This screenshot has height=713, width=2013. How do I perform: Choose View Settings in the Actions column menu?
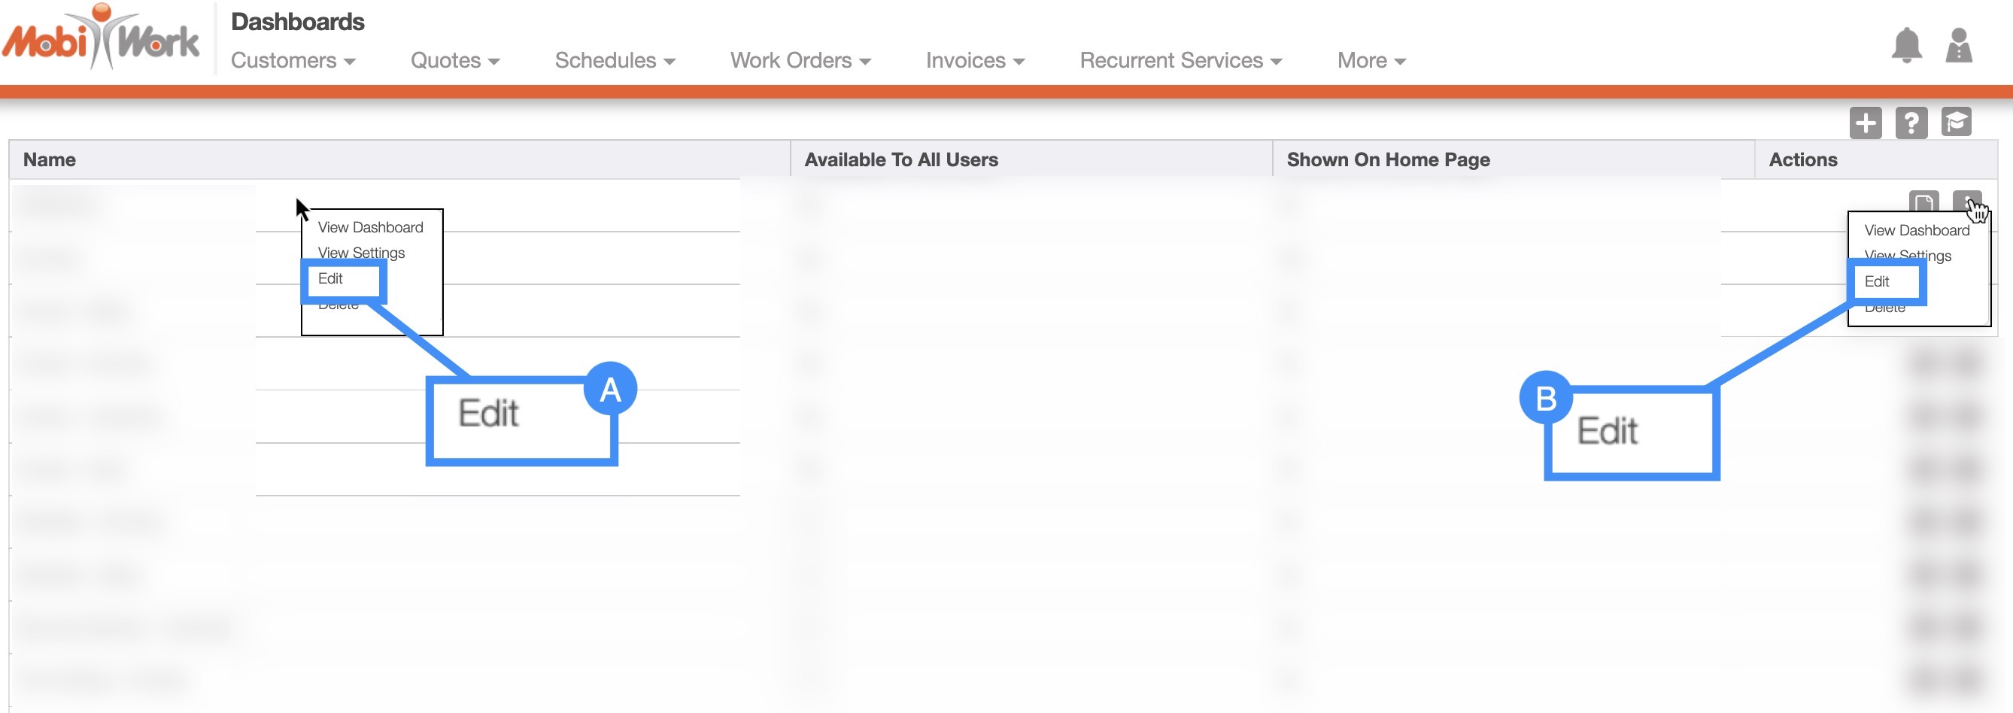(1907, 256)
